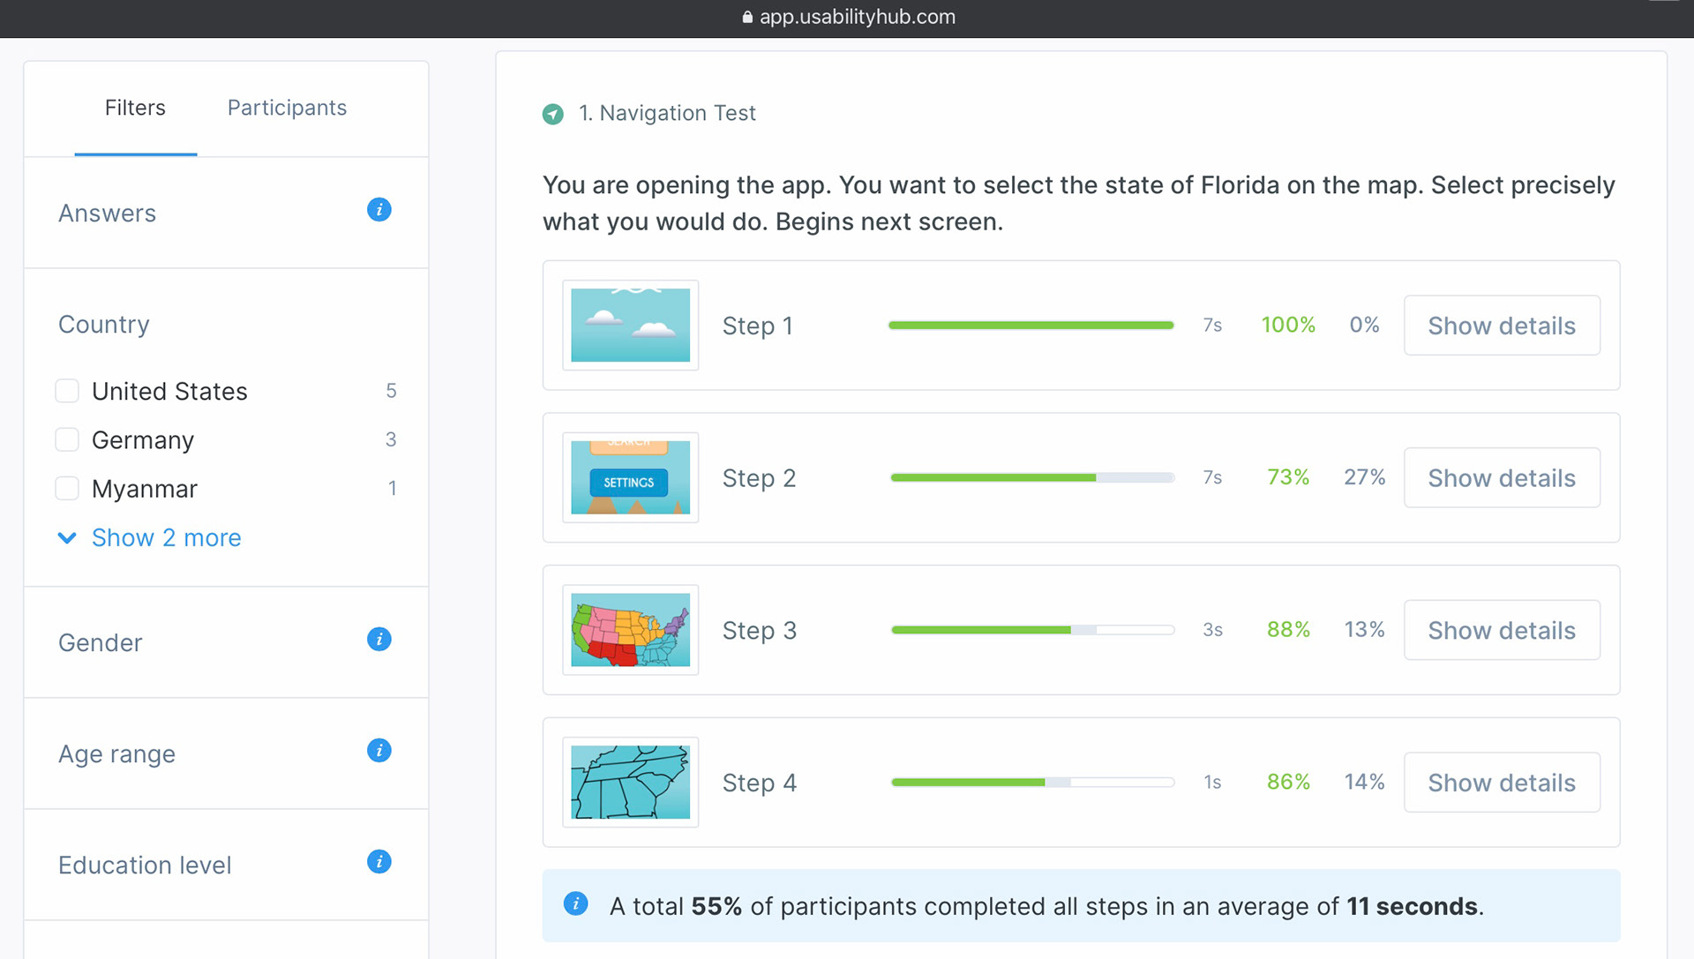
Task: Click the Answers filter info icon
Action: pyautogui.click(x=379, y=210)
